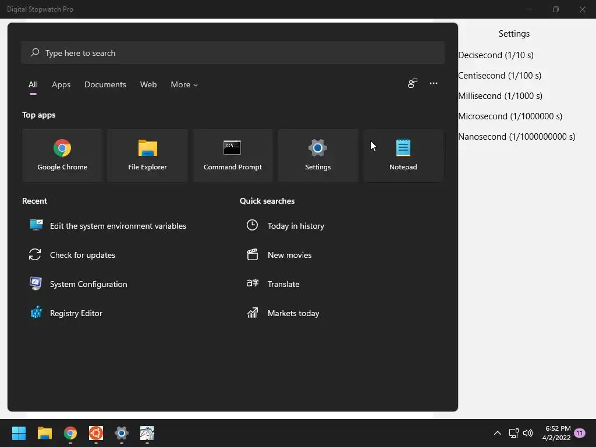Select Centisecond (1/100 s) in Stopwatch settings
596x447 pixels.
click(499, 76)
